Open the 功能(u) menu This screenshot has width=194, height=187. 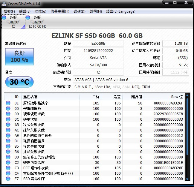[x=40, y=11]
